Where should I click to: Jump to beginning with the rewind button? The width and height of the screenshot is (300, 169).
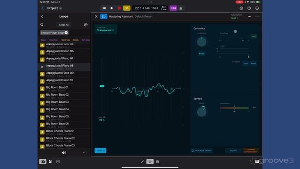click(104, 8)
